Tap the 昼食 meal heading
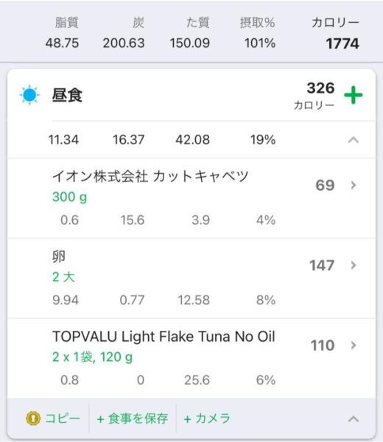Screen dimensions: 383x442 [x=67, y=95]
